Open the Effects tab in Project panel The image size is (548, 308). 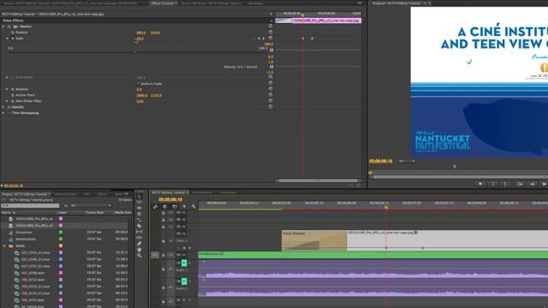(103, 194)
